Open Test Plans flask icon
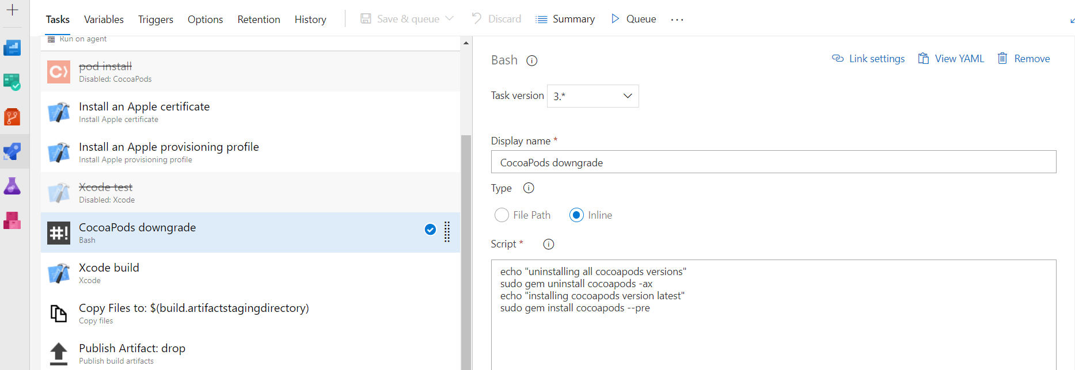The image size is (1075, 370). pos(12,186)
